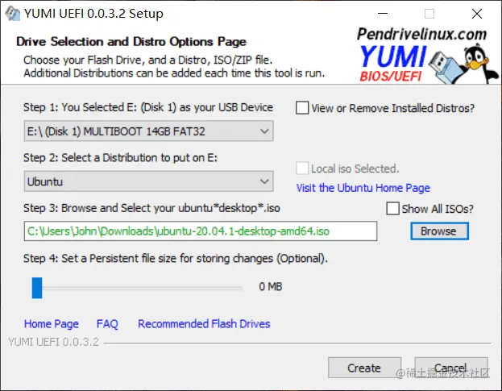Click 'Step 3: Browse and Select' label
This screenshot has height=391, width=502.
151,208
